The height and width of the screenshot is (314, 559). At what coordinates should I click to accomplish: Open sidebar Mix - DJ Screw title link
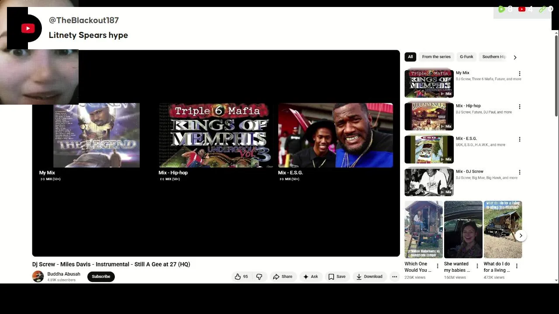[469, 171]
